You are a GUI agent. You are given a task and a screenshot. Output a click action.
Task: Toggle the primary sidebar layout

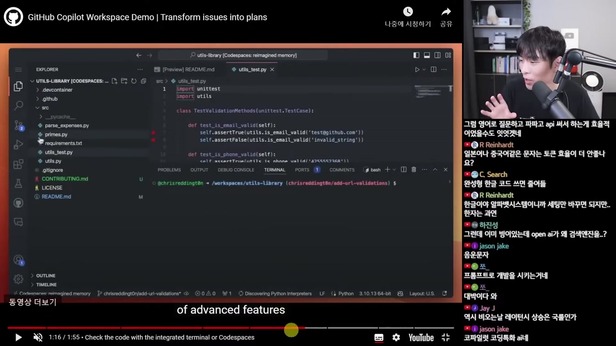click(416, 55)
